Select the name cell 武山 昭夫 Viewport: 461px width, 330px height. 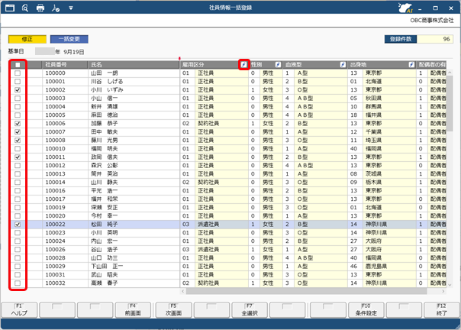(x=134, y=275)
